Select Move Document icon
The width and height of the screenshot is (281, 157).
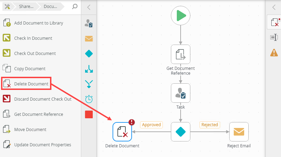tap(7, 129)
